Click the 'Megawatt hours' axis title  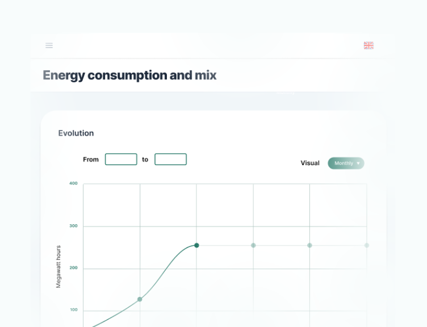[58, 267]
